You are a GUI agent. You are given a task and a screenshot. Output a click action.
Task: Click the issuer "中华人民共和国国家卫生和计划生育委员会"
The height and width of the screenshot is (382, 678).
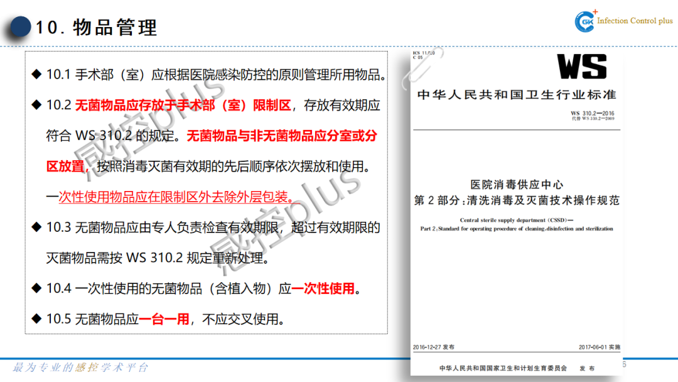(503, 368)
